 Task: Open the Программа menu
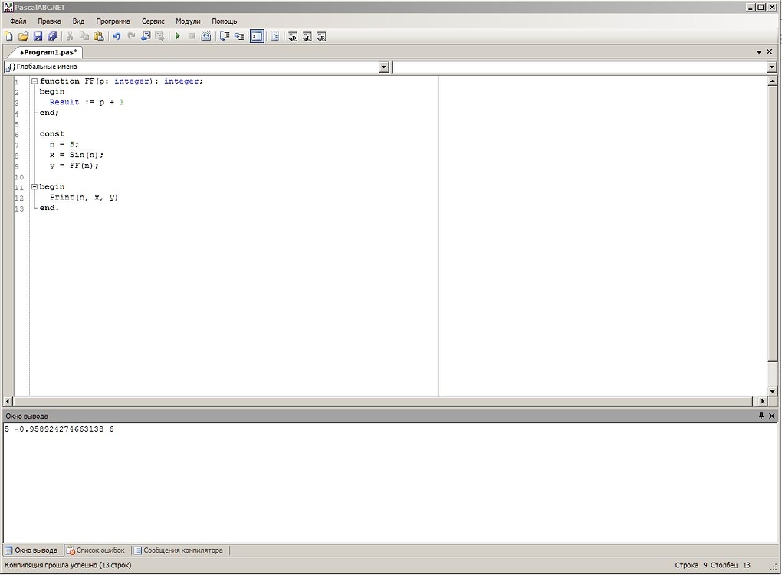click(113, 21)
